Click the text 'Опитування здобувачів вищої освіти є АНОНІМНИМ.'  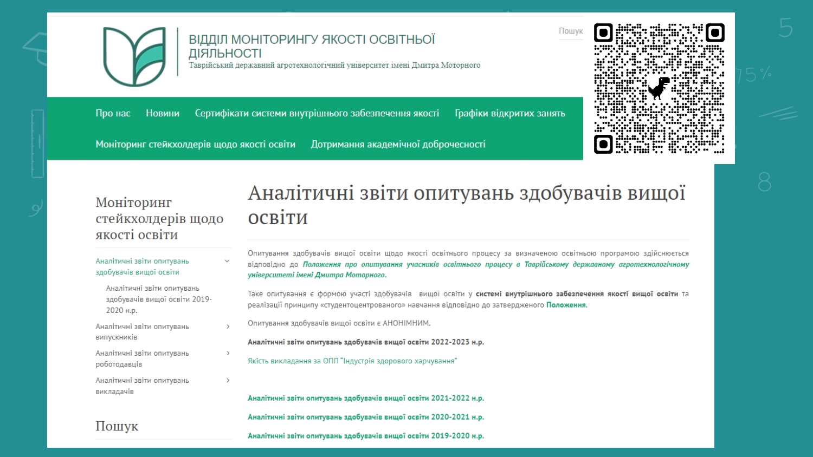(x=339, y=323)
